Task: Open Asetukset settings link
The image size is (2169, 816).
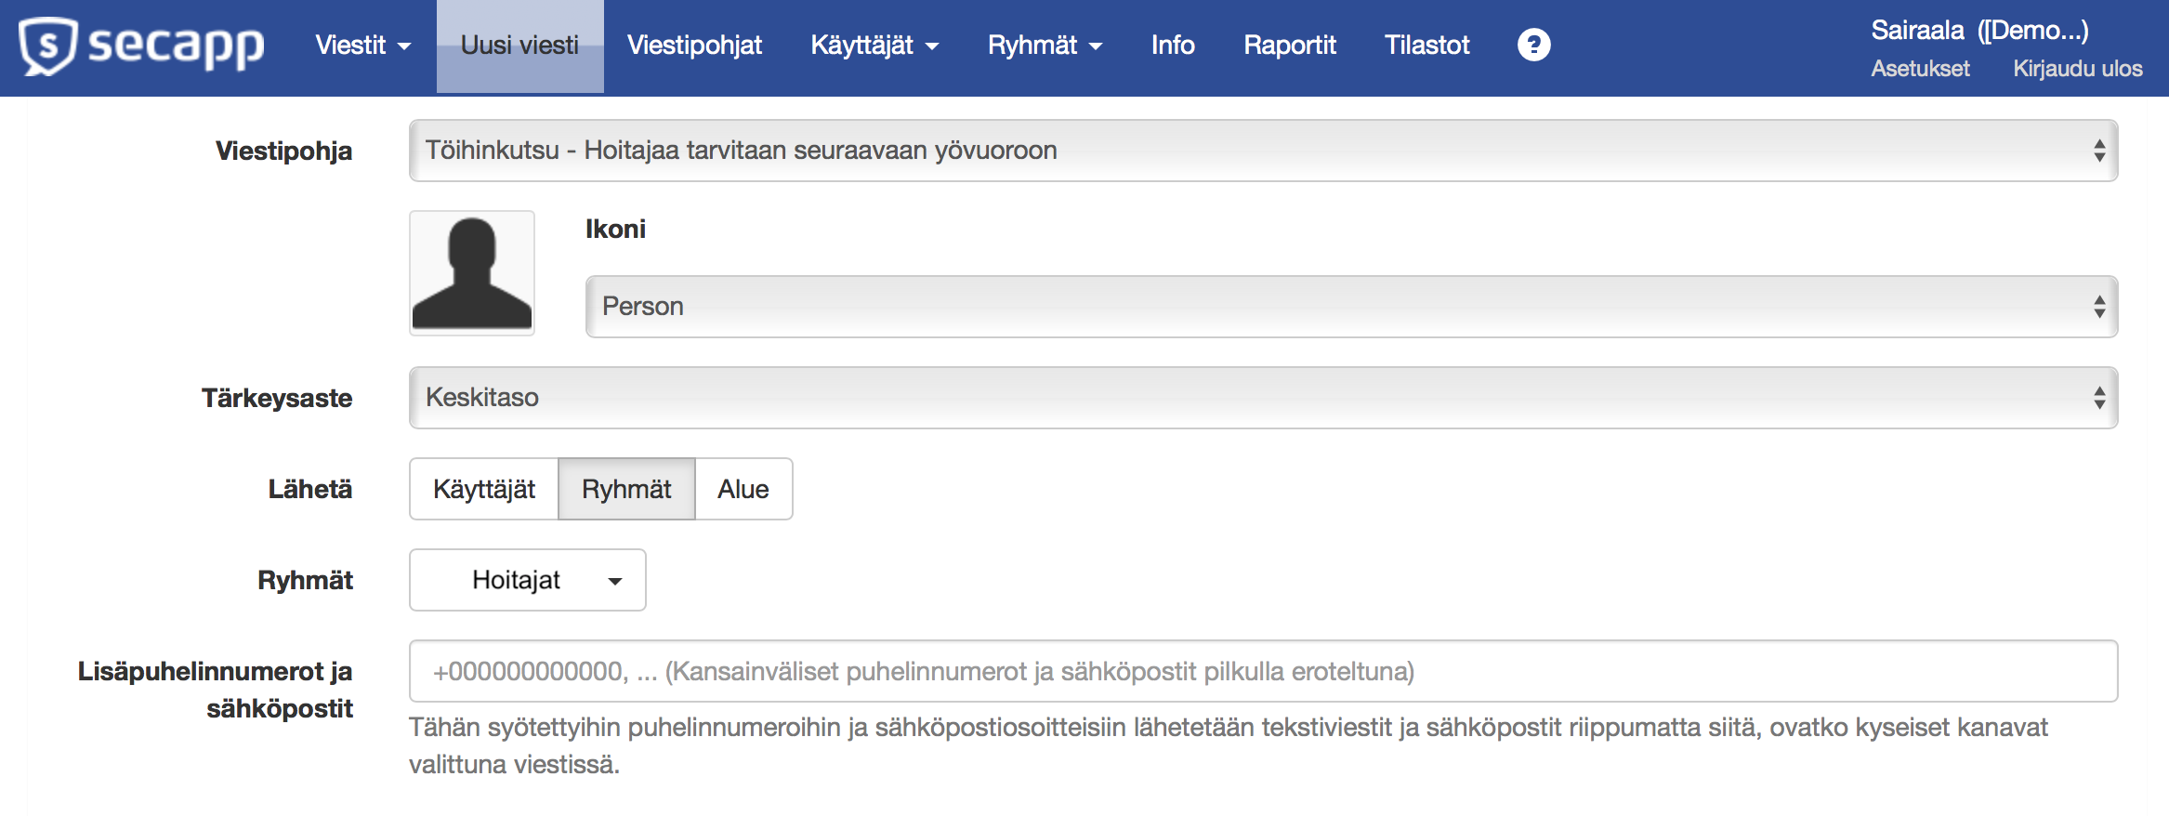Action: (x=1920, y=69)
